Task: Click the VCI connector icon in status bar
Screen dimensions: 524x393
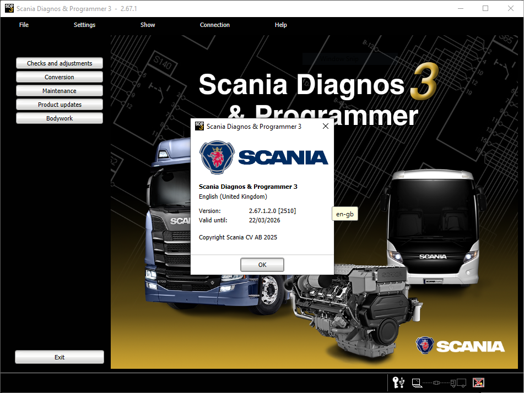Action: (436, 383)
